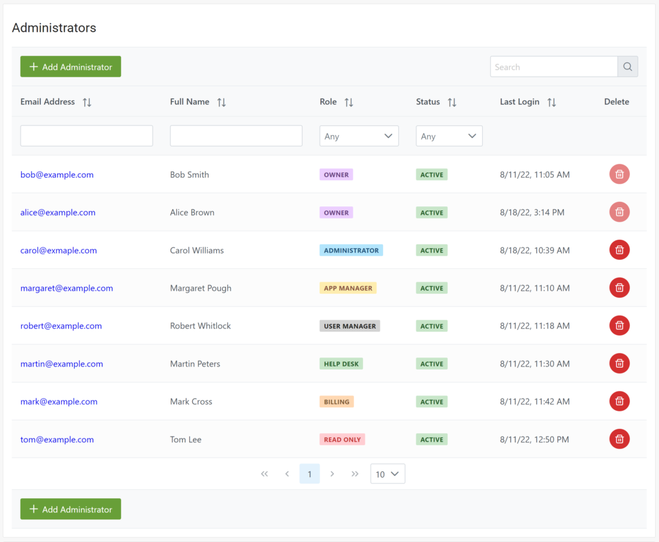Delete Carol Williams using trash icon

(x=619, y=250)
